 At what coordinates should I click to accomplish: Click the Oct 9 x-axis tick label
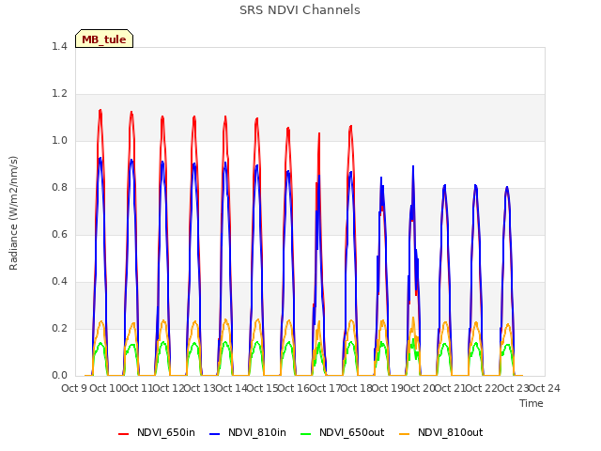point(74,388)
